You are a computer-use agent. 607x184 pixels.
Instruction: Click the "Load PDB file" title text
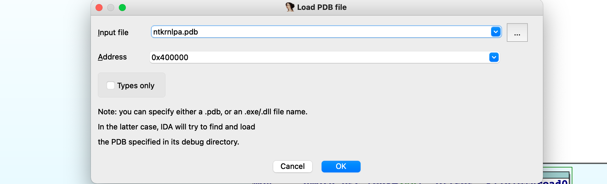322,7
